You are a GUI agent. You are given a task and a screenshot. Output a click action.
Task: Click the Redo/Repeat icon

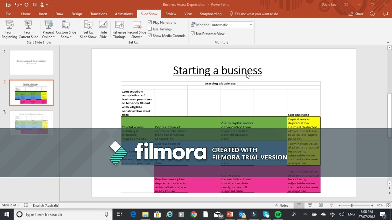click(26, 5)
